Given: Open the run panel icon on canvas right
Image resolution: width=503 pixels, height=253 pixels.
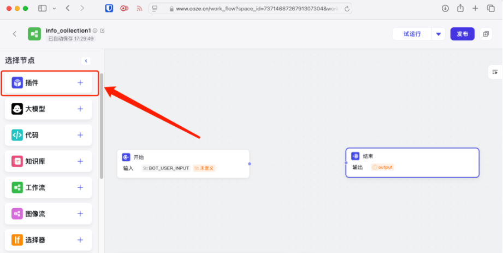Looking at the screenshot, I should [495, 72].
